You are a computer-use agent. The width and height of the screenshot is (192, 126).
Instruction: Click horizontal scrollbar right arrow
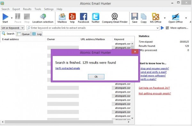(x=129, y=122)
